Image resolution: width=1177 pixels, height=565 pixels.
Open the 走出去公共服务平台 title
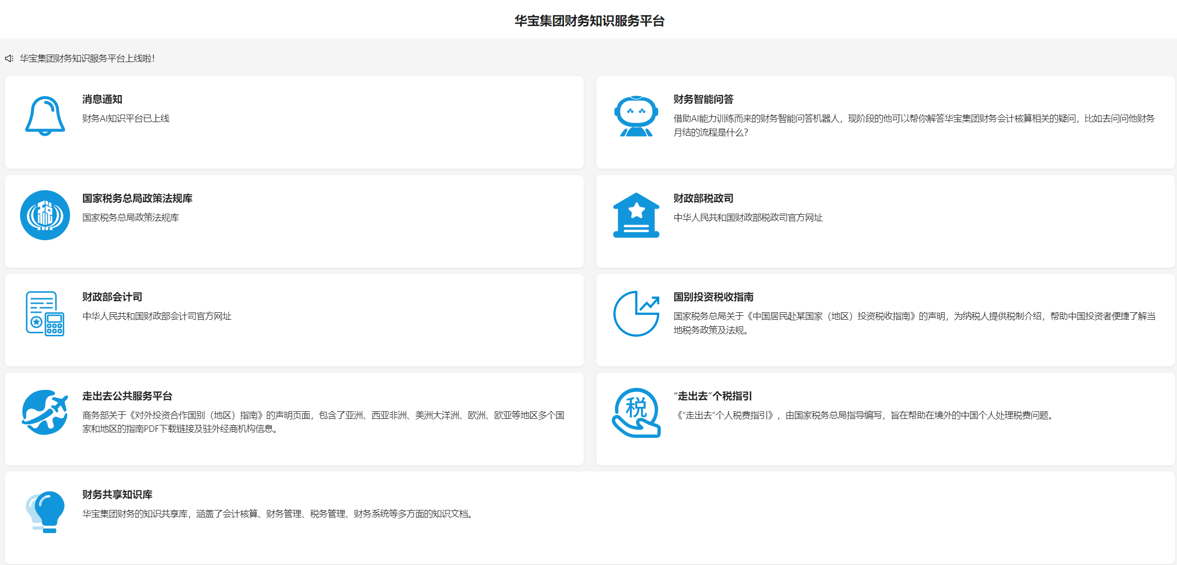127,396
